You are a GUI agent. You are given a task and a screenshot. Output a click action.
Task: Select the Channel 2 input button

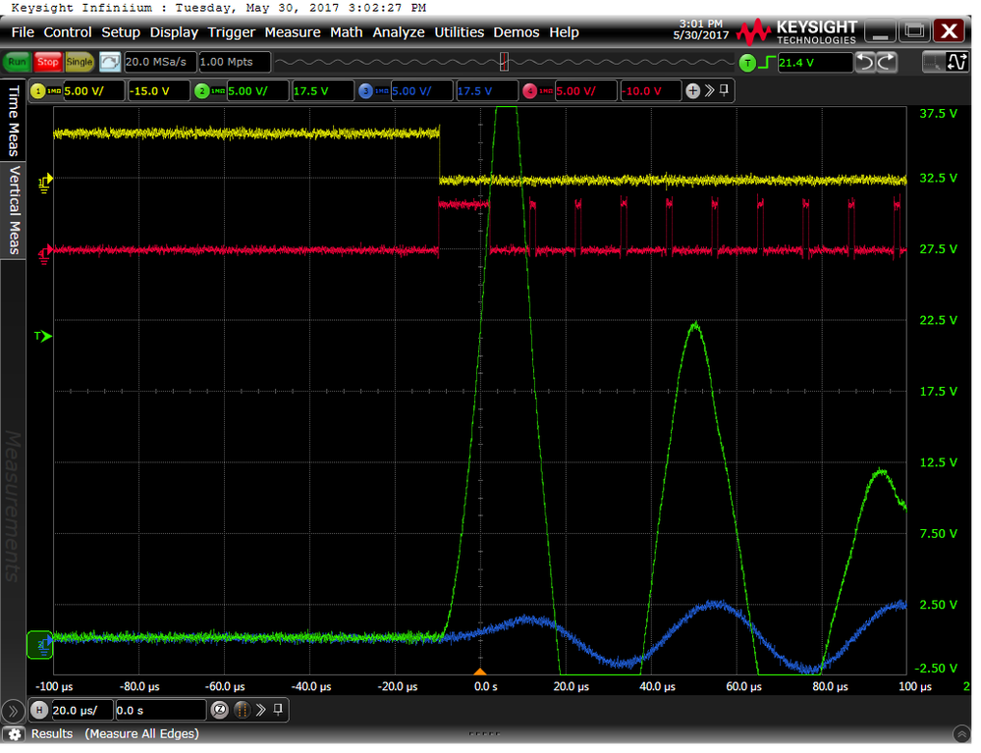click(201, 92)
